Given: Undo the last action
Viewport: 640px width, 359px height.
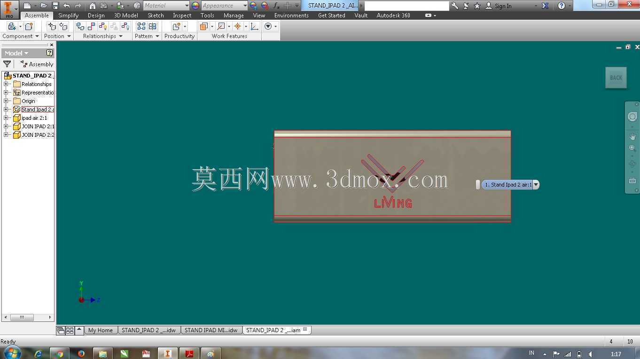Looking at the screenshot, I should point(66,6).
